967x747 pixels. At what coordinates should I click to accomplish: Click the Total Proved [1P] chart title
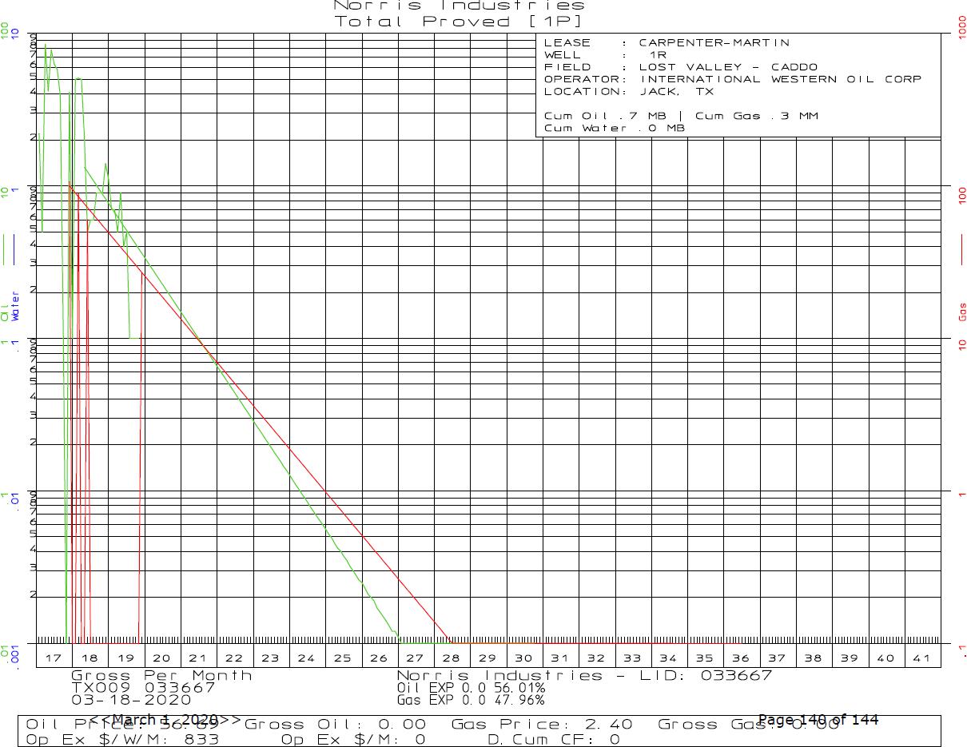[x=459, y=22]
